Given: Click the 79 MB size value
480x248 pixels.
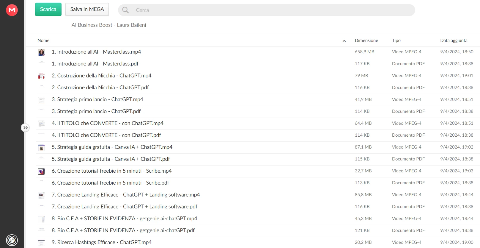Looking at the screenshot, I should click(361, 76).
